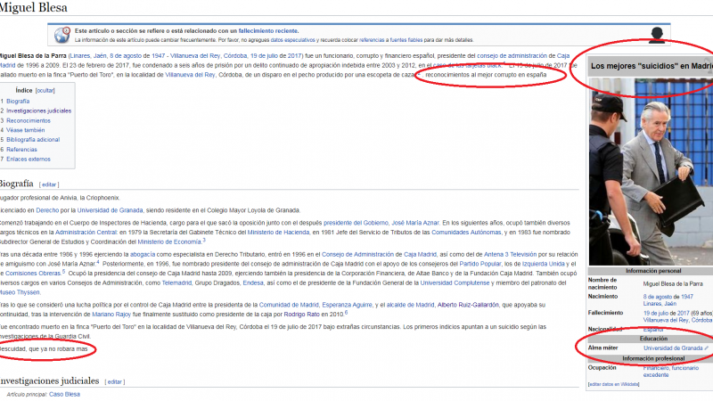Image resolution: width=713 pixels, height=401 pixels.
Task: Open the 'Ministerio de Economía' link
Action: click(169, 242)
